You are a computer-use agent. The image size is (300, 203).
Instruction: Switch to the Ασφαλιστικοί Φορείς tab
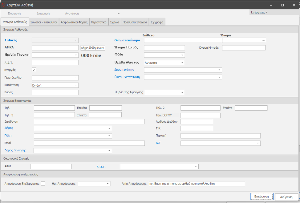74,22
